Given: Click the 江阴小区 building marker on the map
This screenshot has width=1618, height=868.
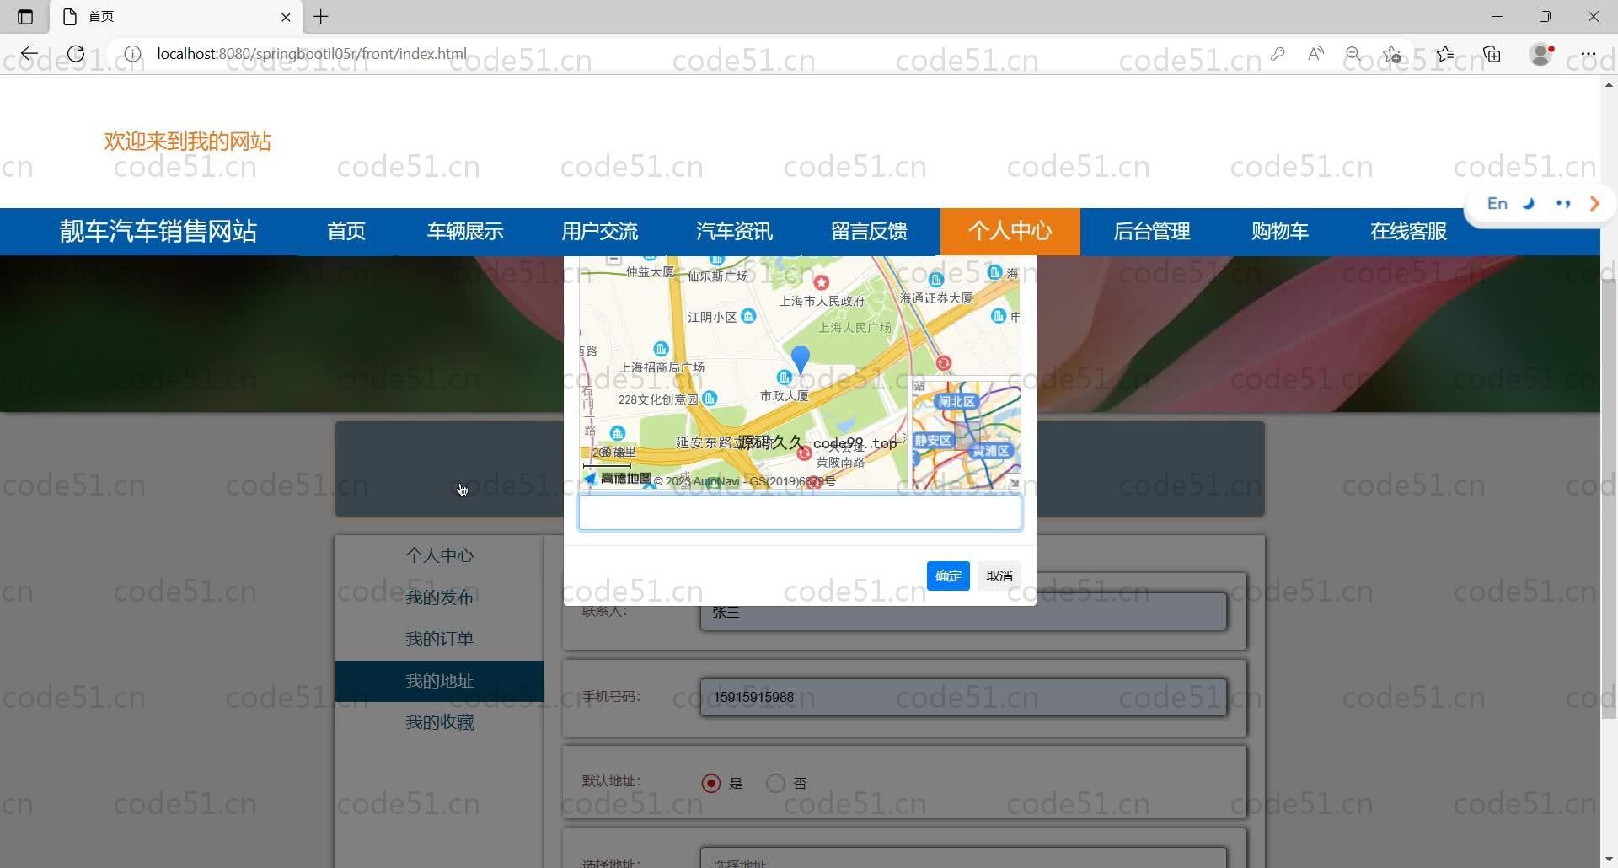Looking at the screenshot, I should (748, 316).
